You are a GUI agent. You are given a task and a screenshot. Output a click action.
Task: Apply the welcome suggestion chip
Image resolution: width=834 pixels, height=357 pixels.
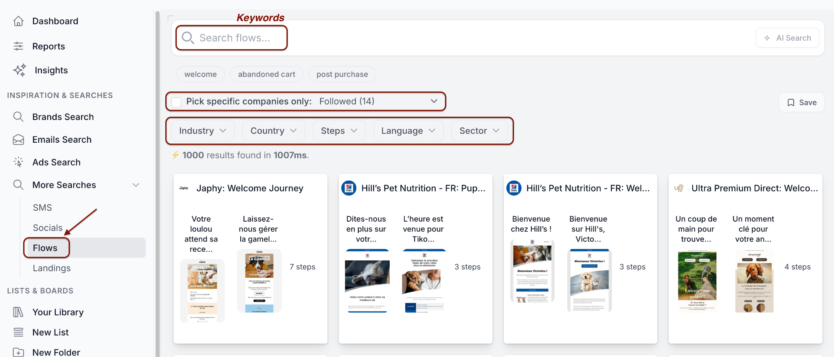click(200, 74)
